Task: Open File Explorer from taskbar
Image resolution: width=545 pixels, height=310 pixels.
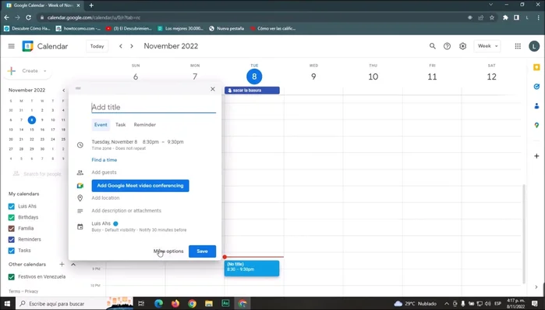Action: click(208, 304)
